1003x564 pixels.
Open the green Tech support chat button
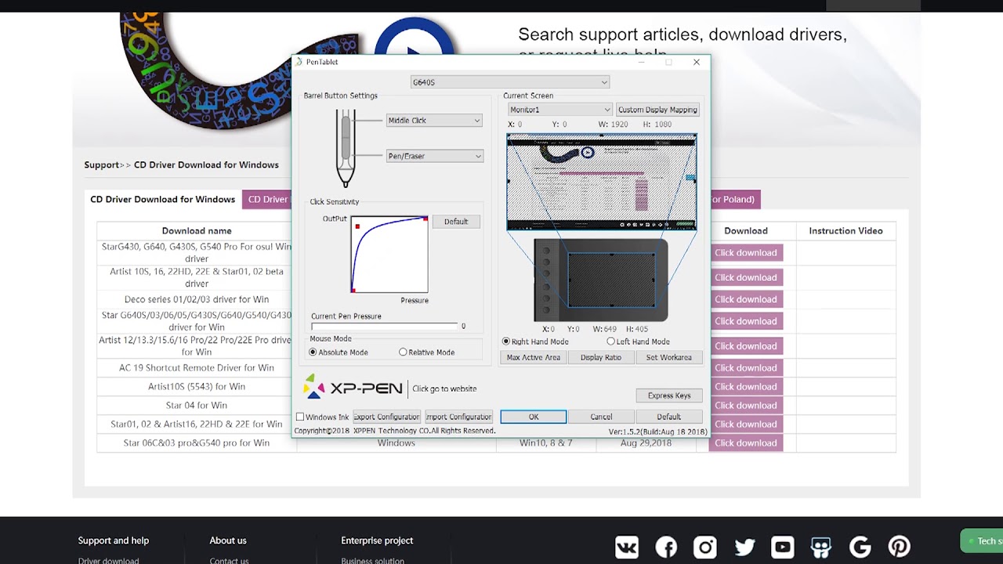tap(982, 541)
